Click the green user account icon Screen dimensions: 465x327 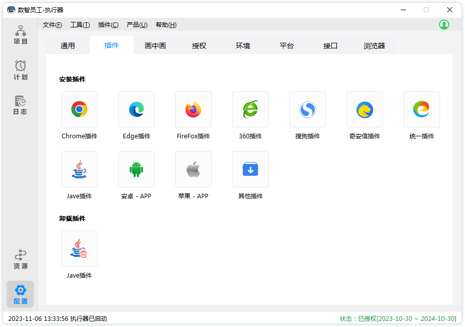coord(444,24)
